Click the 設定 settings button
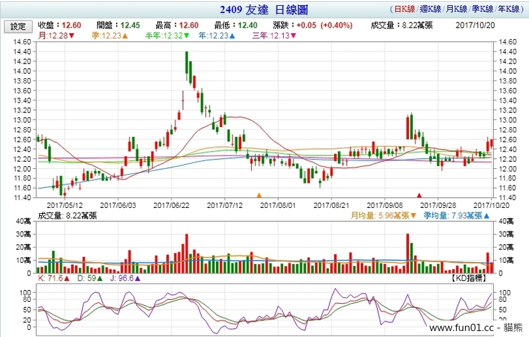 (x=18, y=26)
